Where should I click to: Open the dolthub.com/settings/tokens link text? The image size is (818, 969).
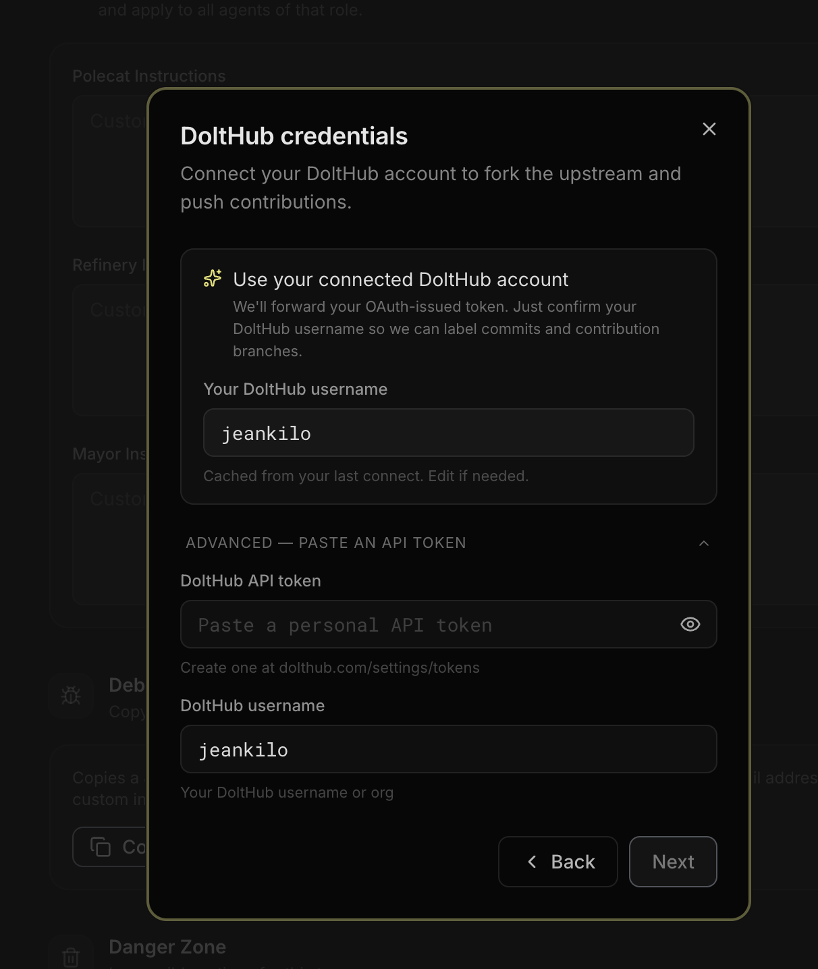point(379,667)
